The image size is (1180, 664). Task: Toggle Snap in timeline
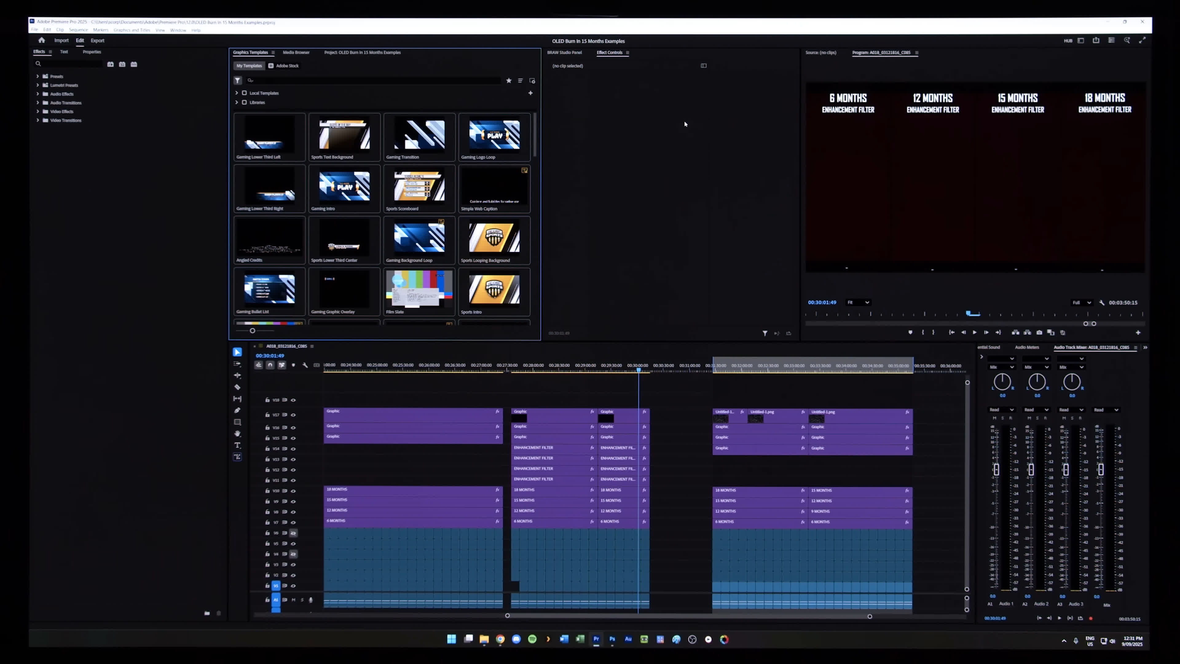tap(270, 365)
